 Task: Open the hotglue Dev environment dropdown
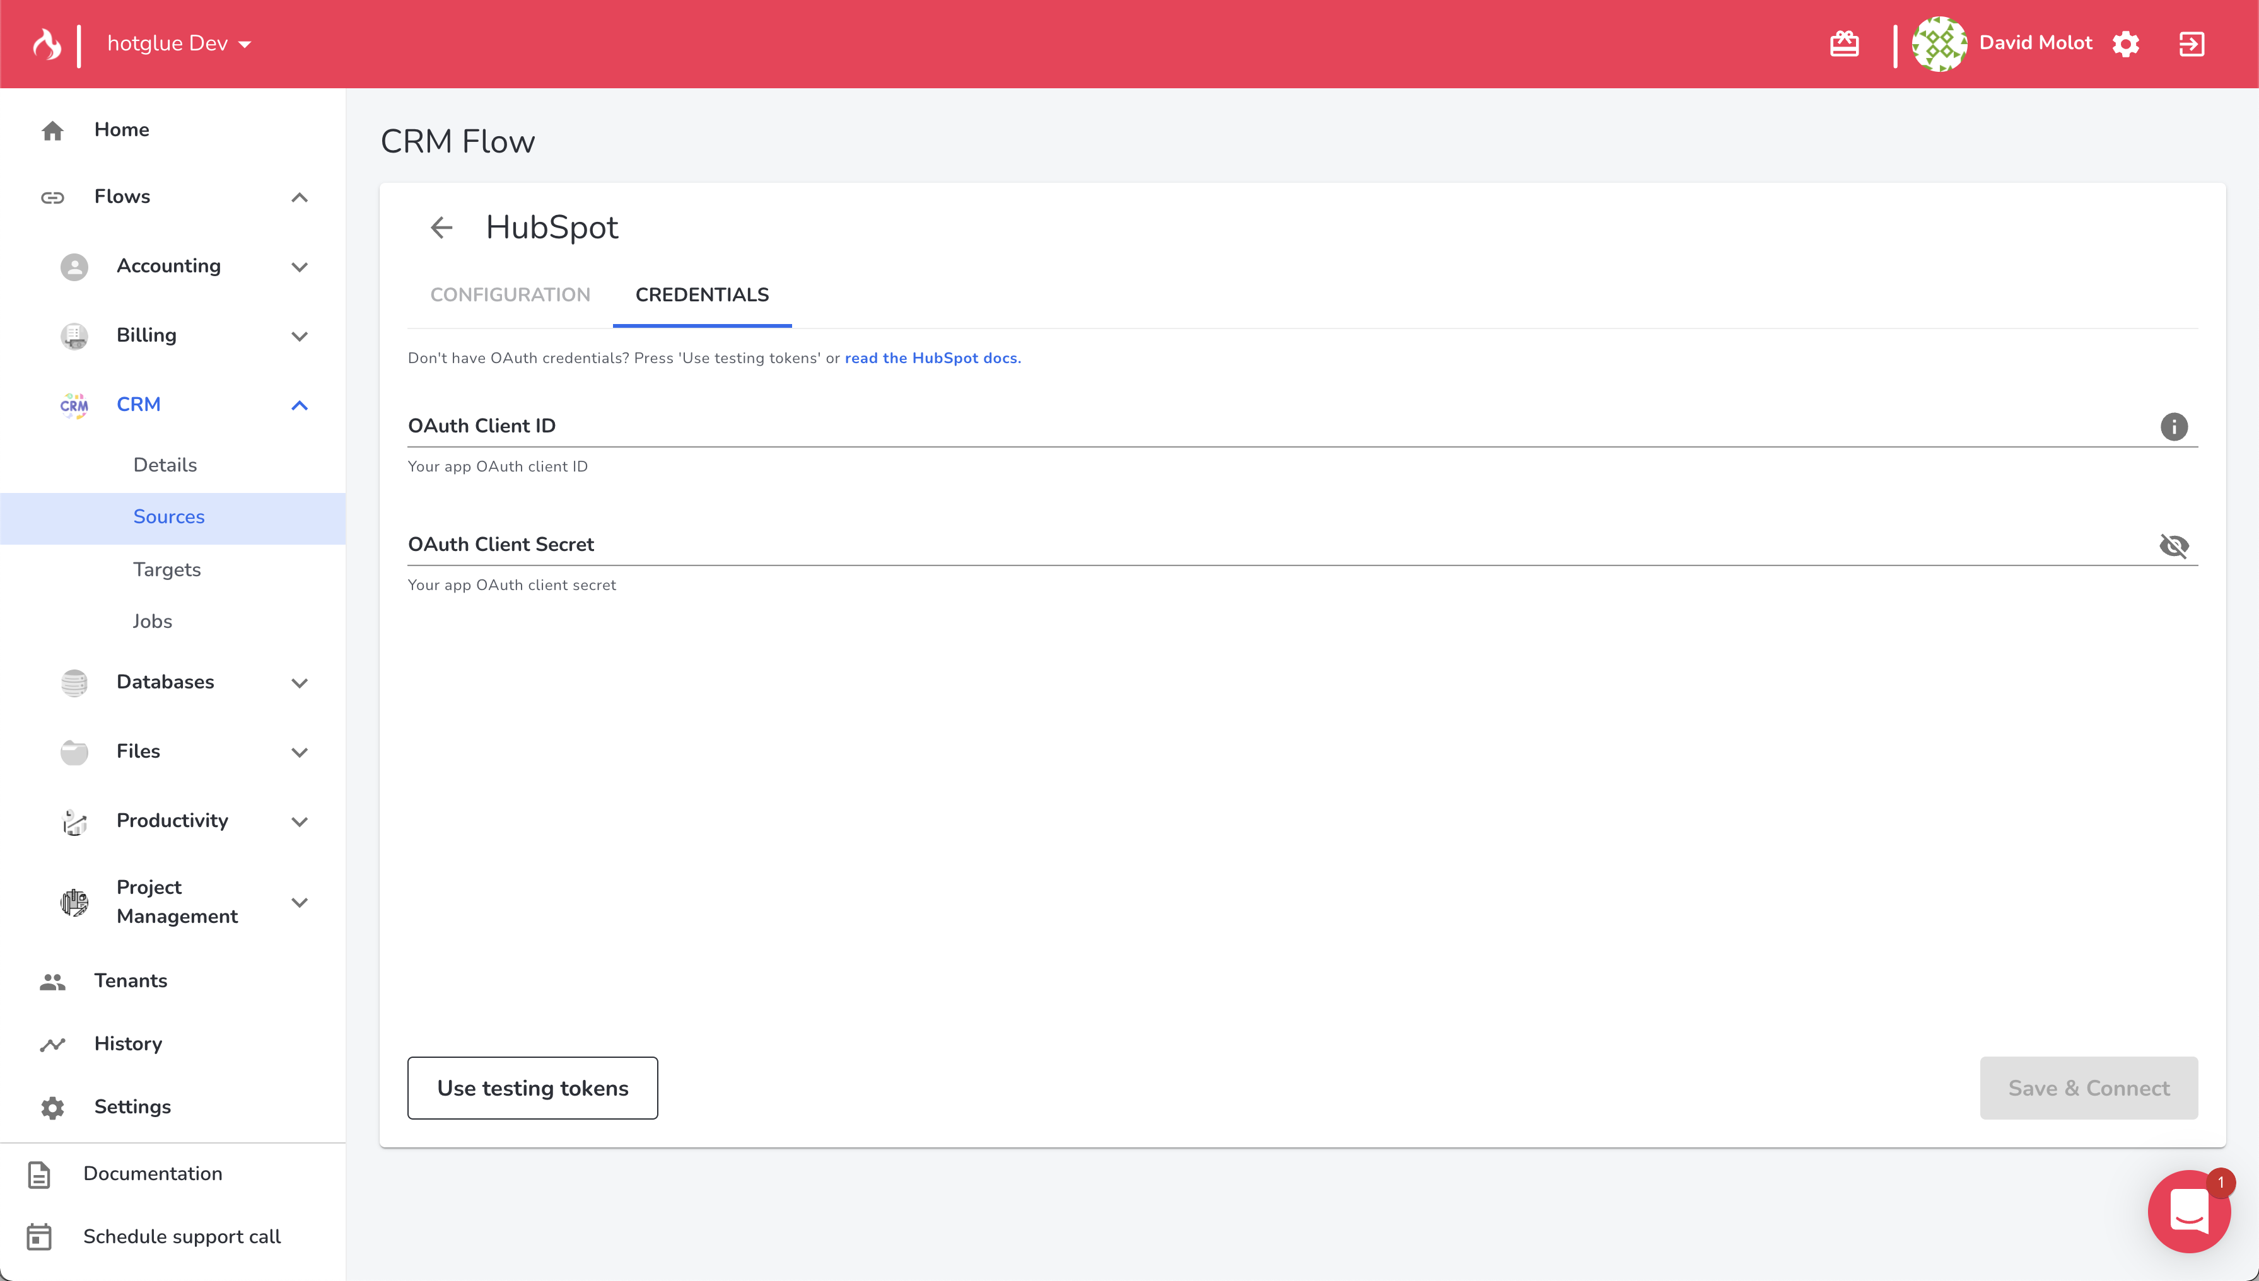point(180,43)
